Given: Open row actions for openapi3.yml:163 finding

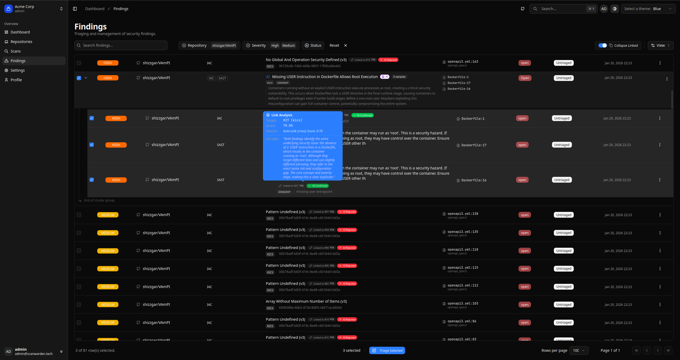Looking at the screenshot, I should click(x=660, y=63).
